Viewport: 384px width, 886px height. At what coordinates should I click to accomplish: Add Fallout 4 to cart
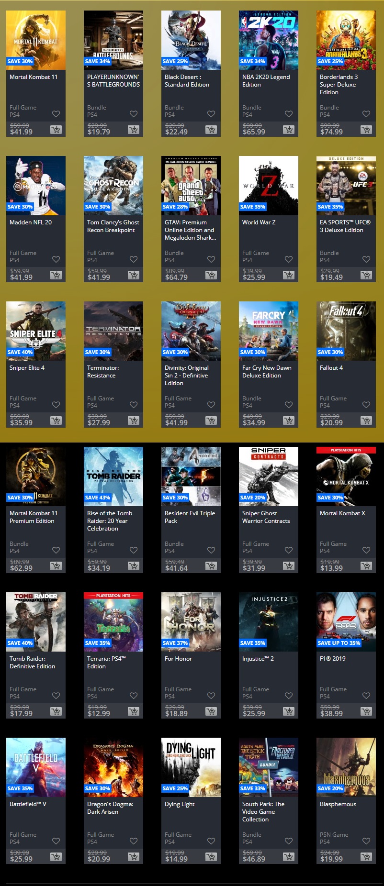pyautogui.click(x=366, y=421)
